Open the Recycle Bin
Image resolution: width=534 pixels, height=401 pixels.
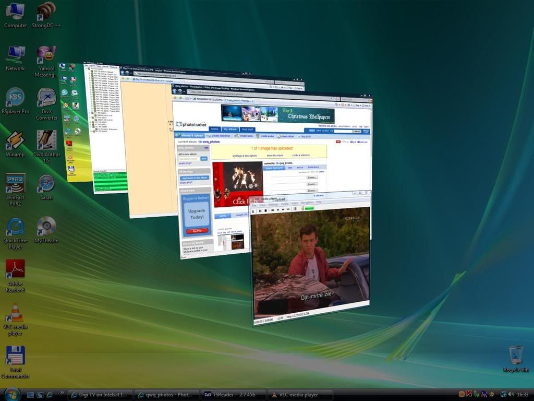click(516, 355)
